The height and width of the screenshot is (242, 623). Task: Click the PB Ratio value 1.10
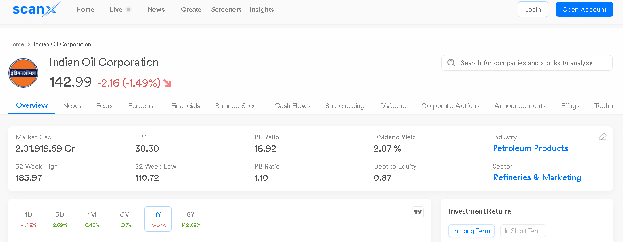tap(261, 178)
